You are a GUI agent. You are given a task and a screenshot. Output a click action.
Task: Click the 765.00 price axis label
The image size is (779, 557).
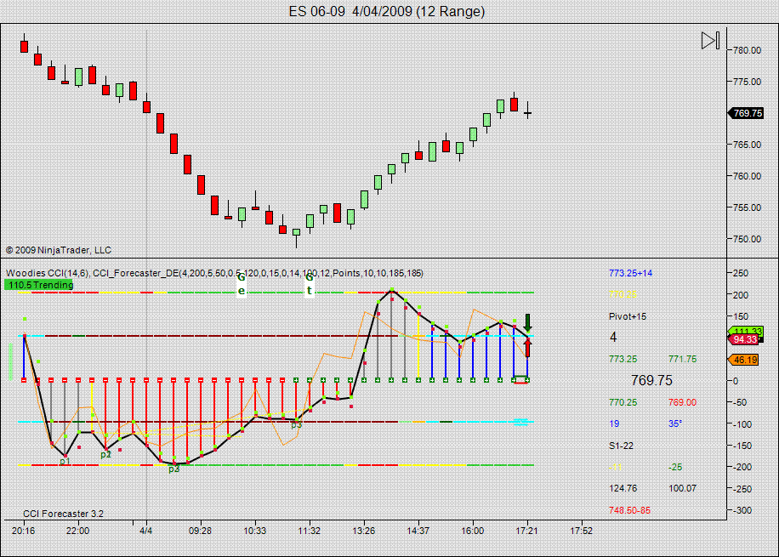coord(747,145)
